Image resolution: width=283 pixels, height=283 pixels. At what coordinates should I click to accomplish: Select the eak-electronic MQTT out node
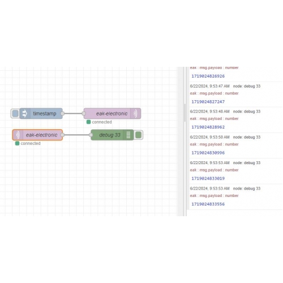112,114
